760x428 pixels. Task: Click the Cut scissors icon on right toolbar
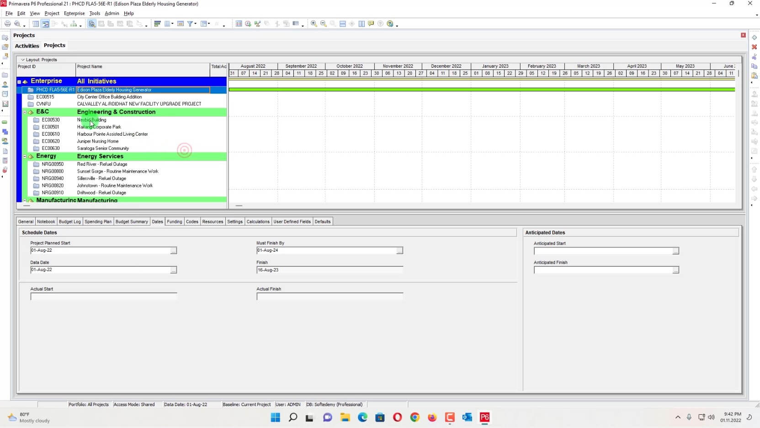pos(754,57)
